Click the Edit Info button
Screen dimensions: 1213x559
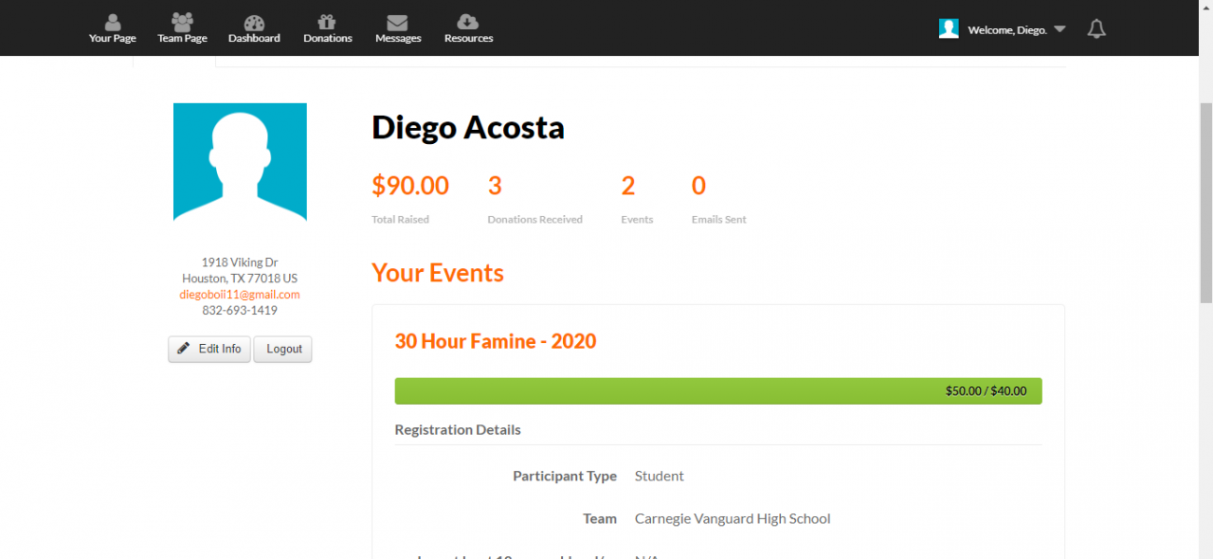click(209, 349)
